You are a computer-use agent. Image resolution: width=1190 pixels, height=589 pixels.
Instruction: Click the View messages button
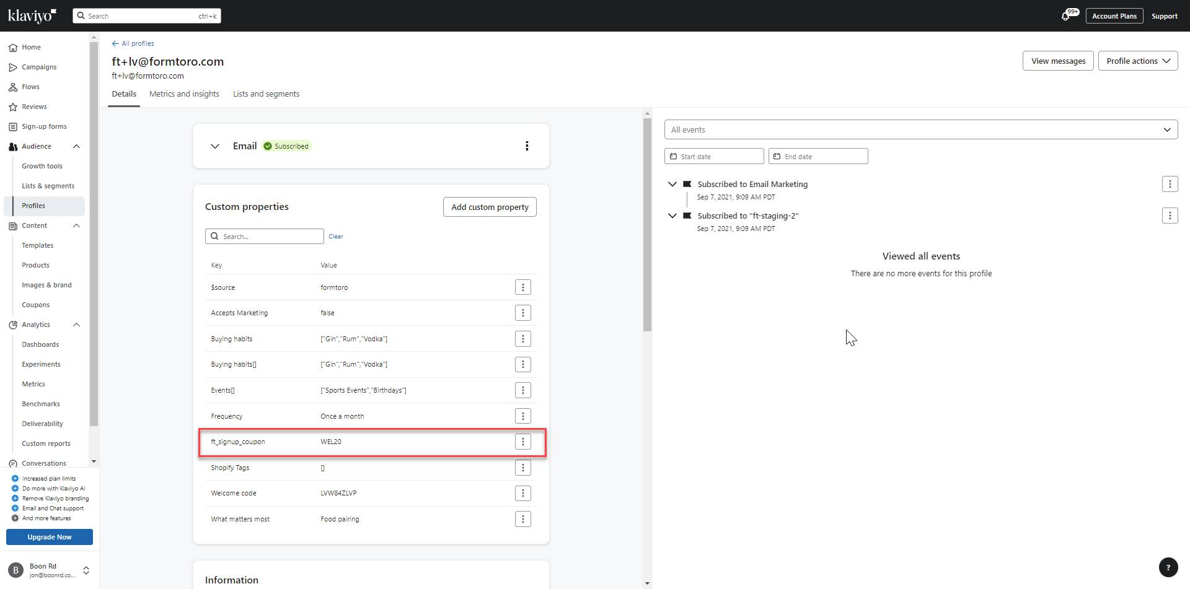[x=1058, y=61]
